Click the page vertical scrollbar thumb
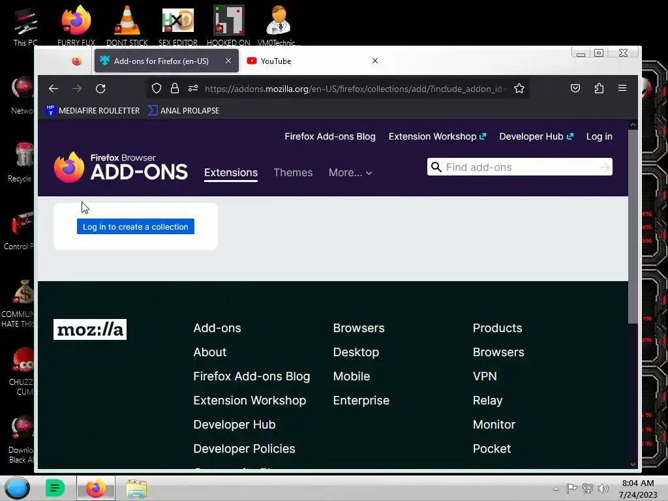This screenshot has height=501, width=668. click(633, 226)
